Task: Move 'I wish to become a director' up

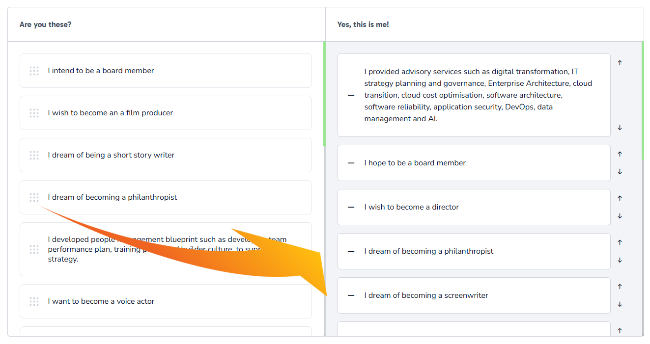Action: coord(620,198)
